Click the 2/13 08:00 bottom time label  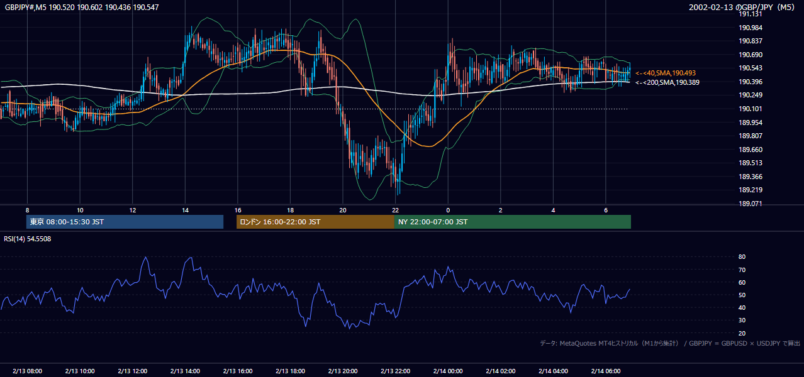27,371
